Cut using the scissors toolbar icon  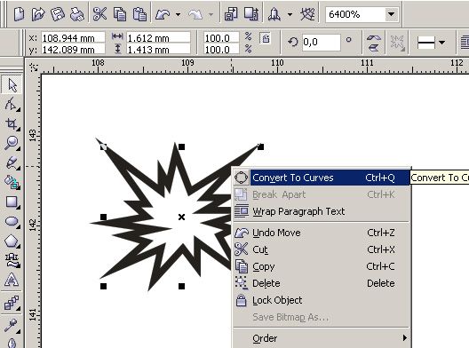99,14
